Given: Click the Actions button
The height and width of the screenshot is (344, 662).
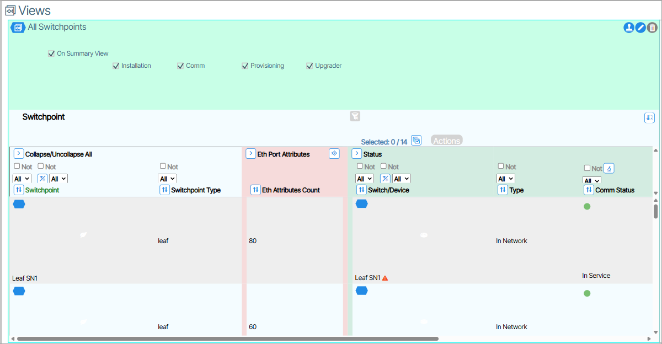Looking at the screenshot, I should tap(446, 141).
